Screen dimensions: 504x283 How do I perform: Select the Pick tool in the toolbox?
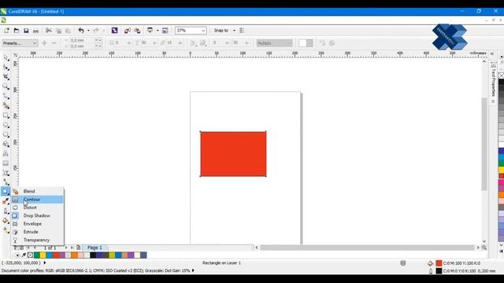tap(6, 57)
